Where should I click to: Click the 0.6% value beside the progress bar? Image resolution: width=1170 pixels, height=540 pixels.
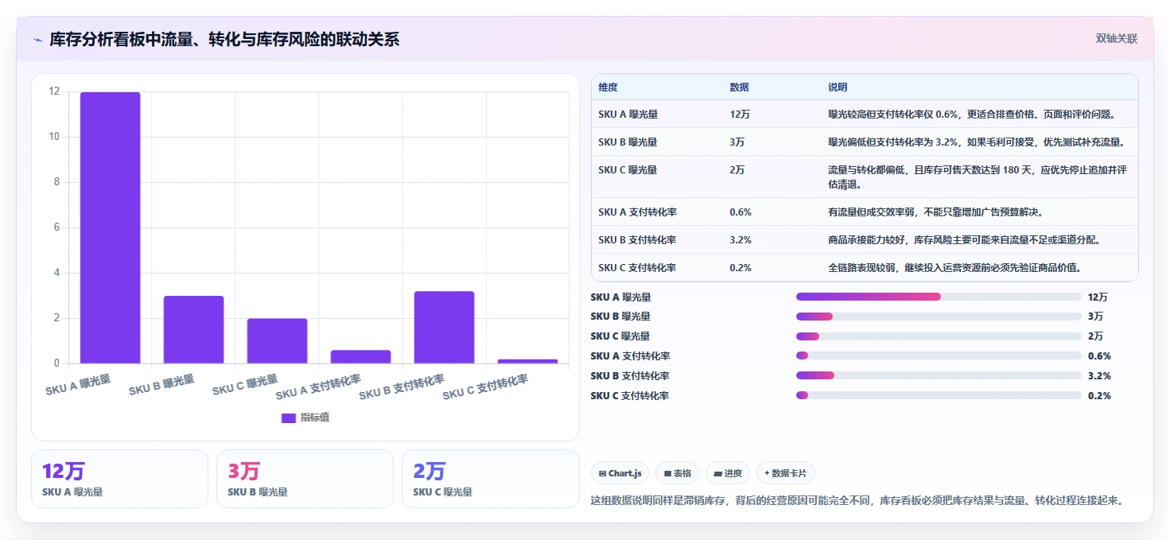tap(1099, 356)
